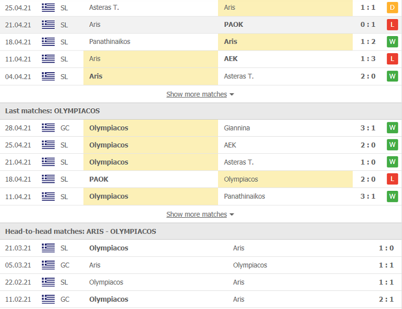The image size is (402, 309).
Task: Click the 2 : 1 score in the 11.02.21 head-to-head row
Action: click(387, 299)
